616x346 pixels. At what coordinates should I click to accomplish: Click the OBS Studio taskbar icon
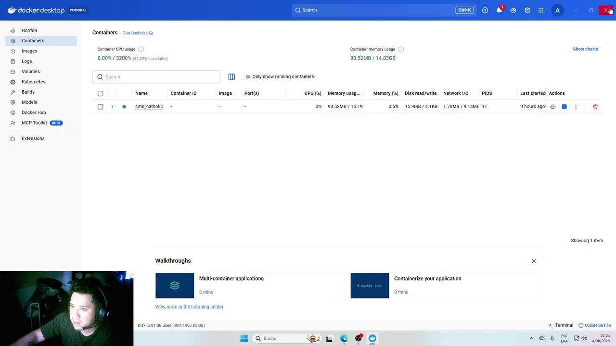[359, 338]
